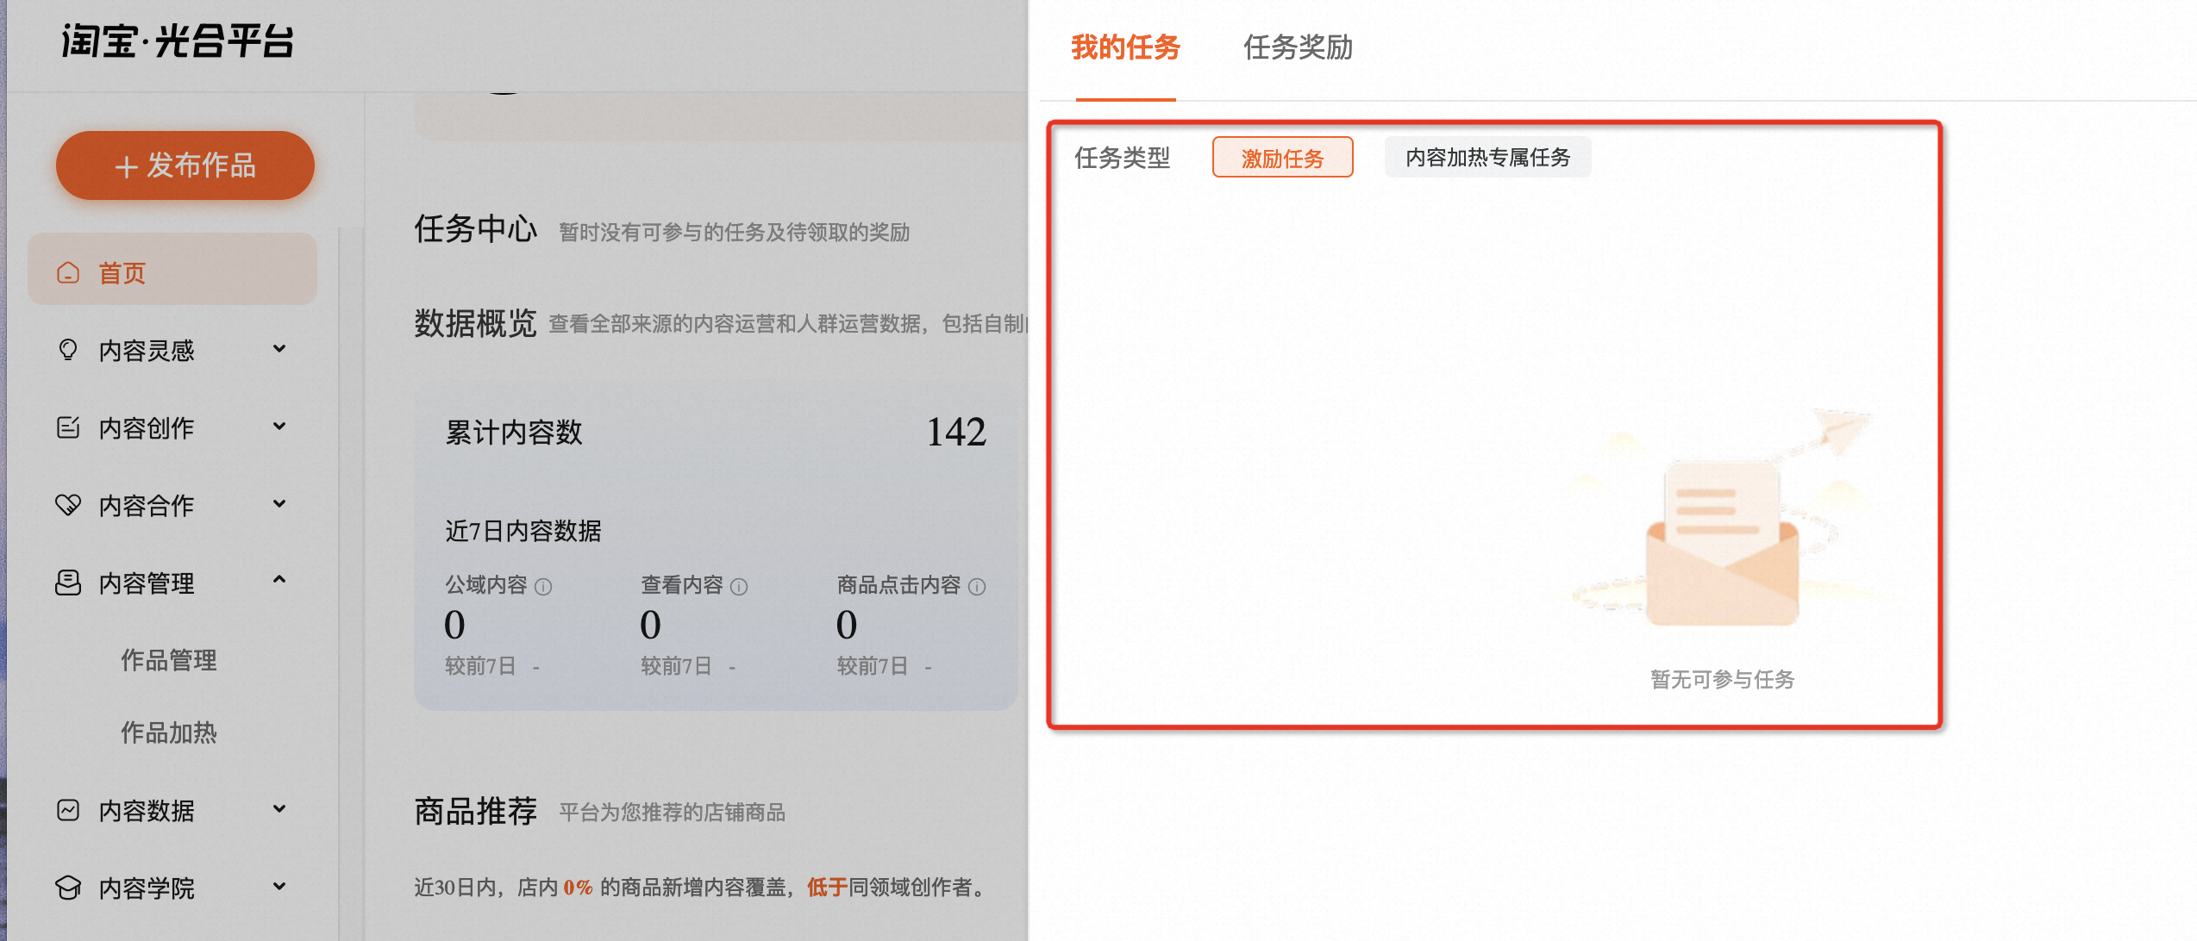Image resolution: width=2197 pixels, height=941 pixels.
Task: Open the 内容学院 menu label
Action: pyautogui.click(x=147, y=888)
